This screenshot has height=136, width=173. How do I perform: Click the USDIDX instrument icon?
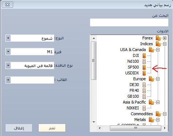(x=144, y=73)
